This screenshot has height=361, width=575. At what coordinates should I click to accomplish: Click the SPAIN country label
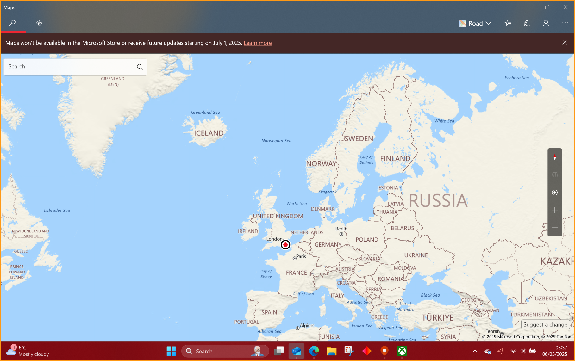(269, 312)
